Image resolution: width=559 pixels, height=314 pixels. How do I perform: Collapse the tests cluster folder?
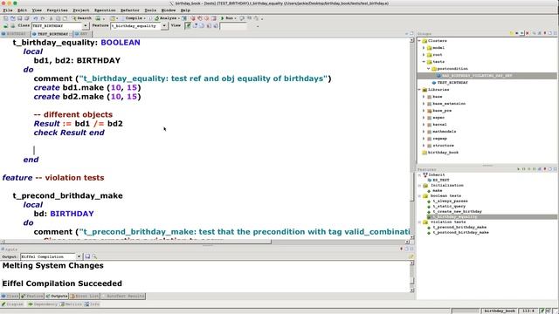(x=424, y=62)
